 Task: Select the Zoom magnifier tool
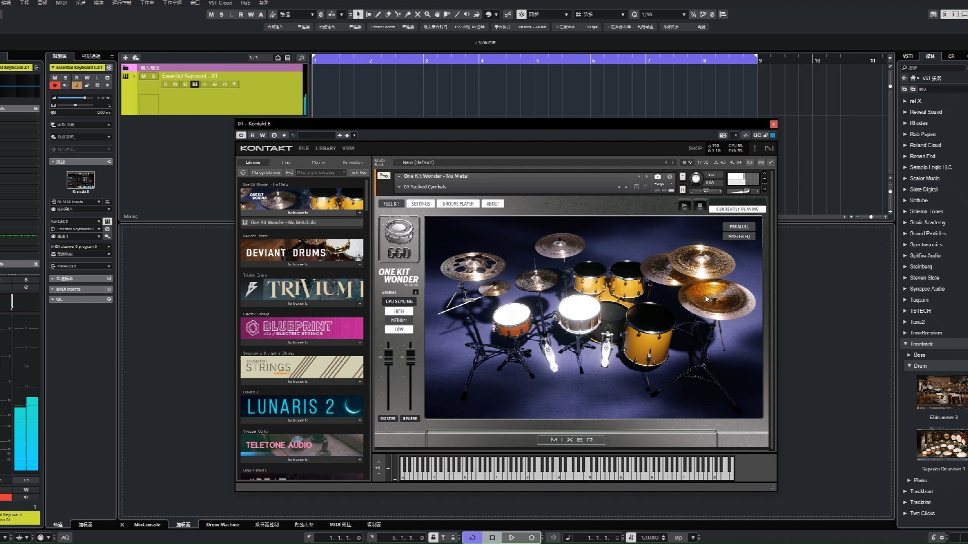(428, 15)
